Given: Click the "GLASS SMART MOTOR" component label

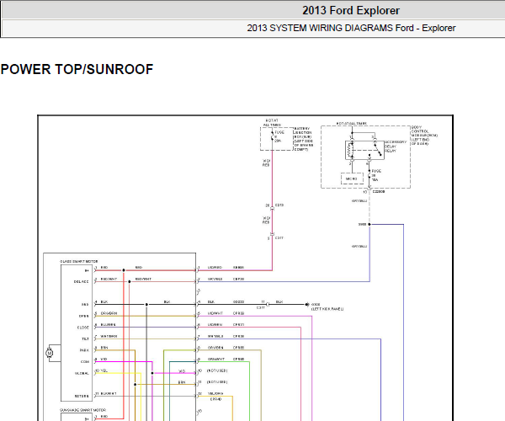Looking at the screenshot, I should [x=78, y=261].
